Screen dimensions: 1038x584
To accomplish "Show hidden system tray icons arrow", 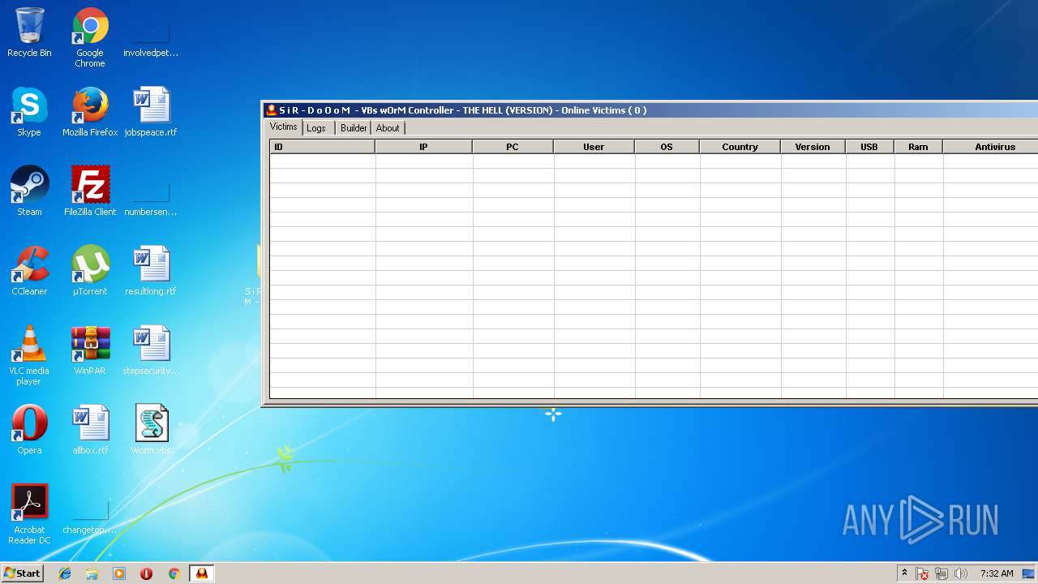I will (x=904, y=573).
